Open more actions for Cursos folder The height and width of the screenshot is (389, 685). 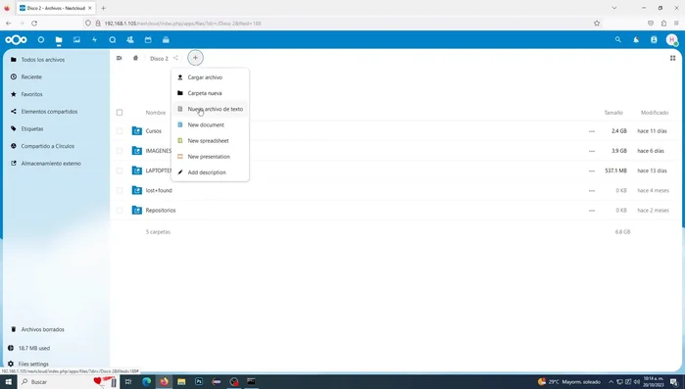[592, 131]
